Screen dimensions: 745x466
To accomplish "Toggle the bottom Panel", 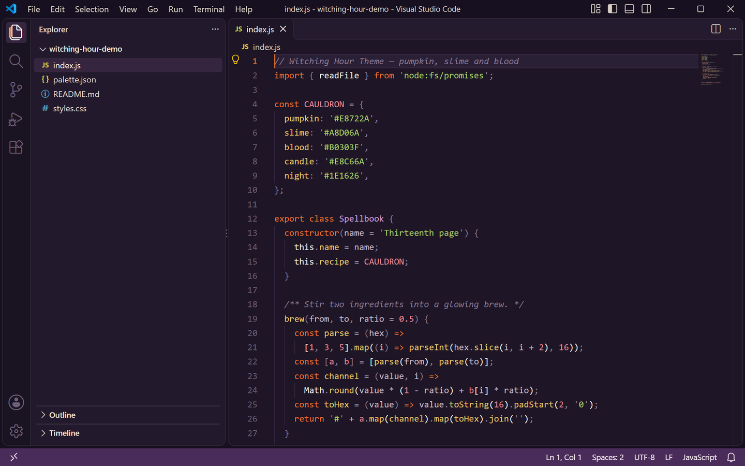I will [x=630, y=9].
